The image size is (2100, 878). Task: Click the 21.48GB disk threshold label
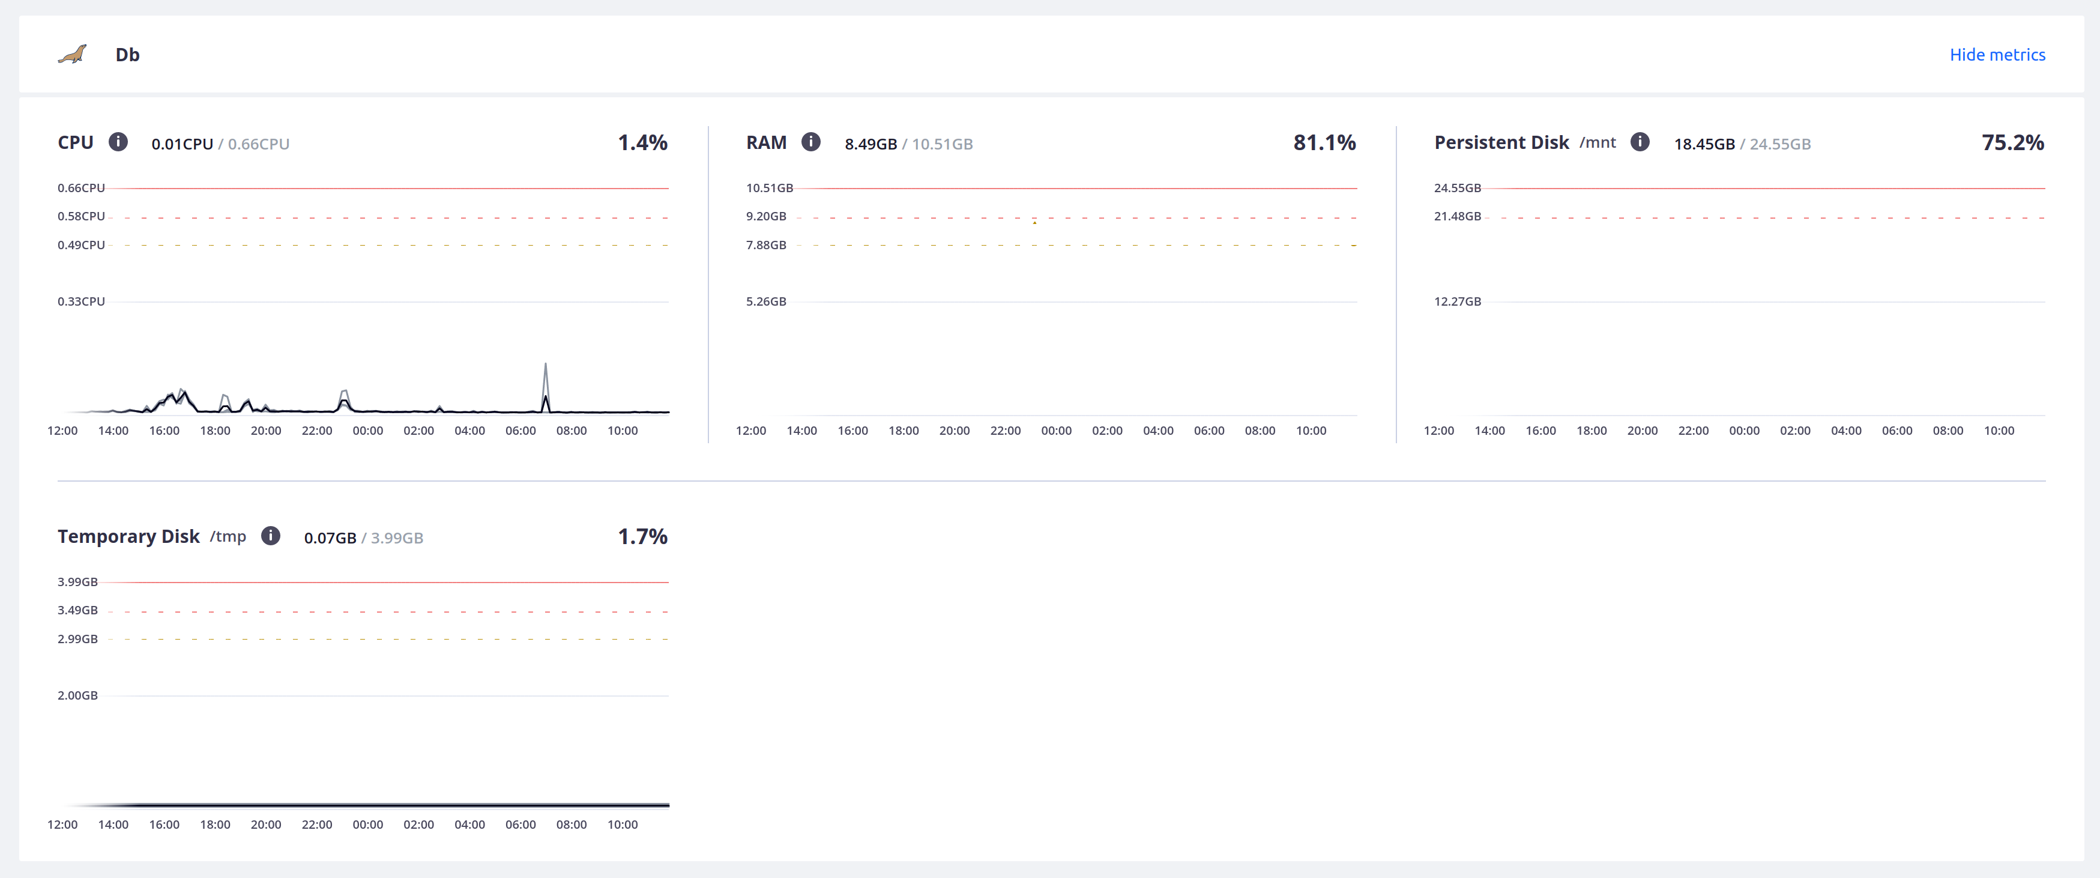[1457, 217]
